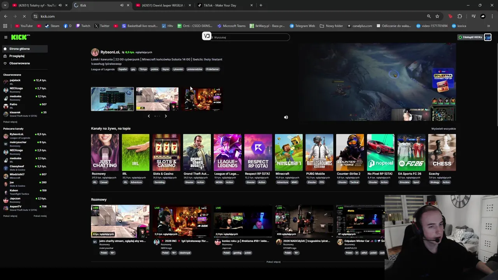This screenshot has height=280, width=498.
Task: Open Grand Theft Auto category card
Action: (197, 152)
